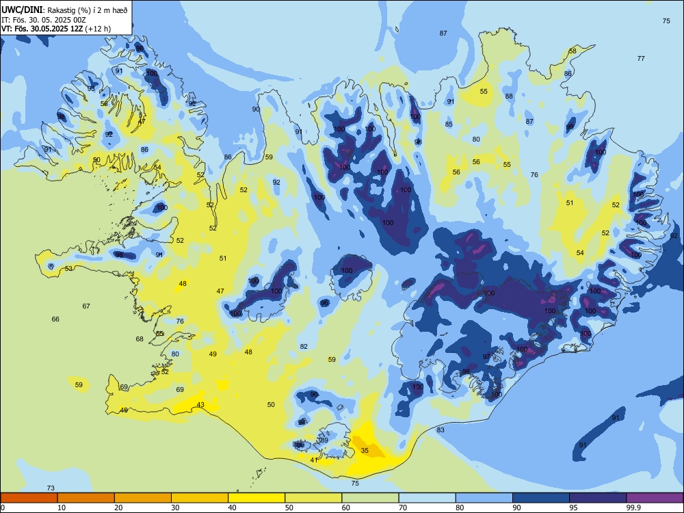Click the '40' legend tick label
Image resolution: width=684 pixels, height=513 pixels.
(x=232, y=508)
